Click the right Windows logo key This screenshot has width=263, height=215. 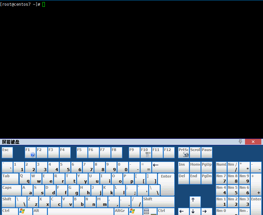tap(136, 212)
